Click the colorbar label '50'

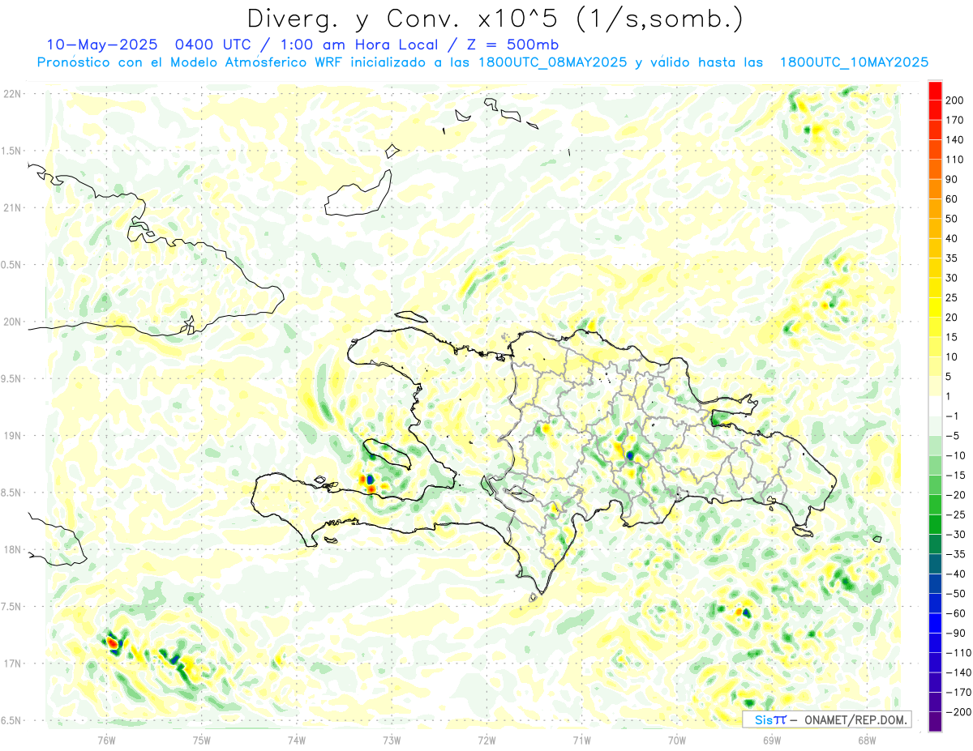click(x=952, y=219)
